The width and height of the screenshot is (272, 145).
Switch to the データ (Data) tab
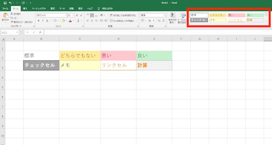pyautogui.click(x=62, y=9)
